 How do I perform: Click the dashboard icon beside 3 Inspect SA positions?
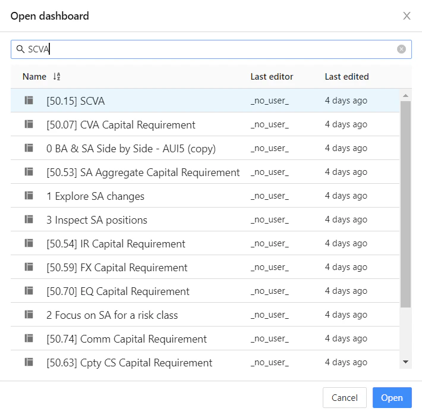point(29,219)
